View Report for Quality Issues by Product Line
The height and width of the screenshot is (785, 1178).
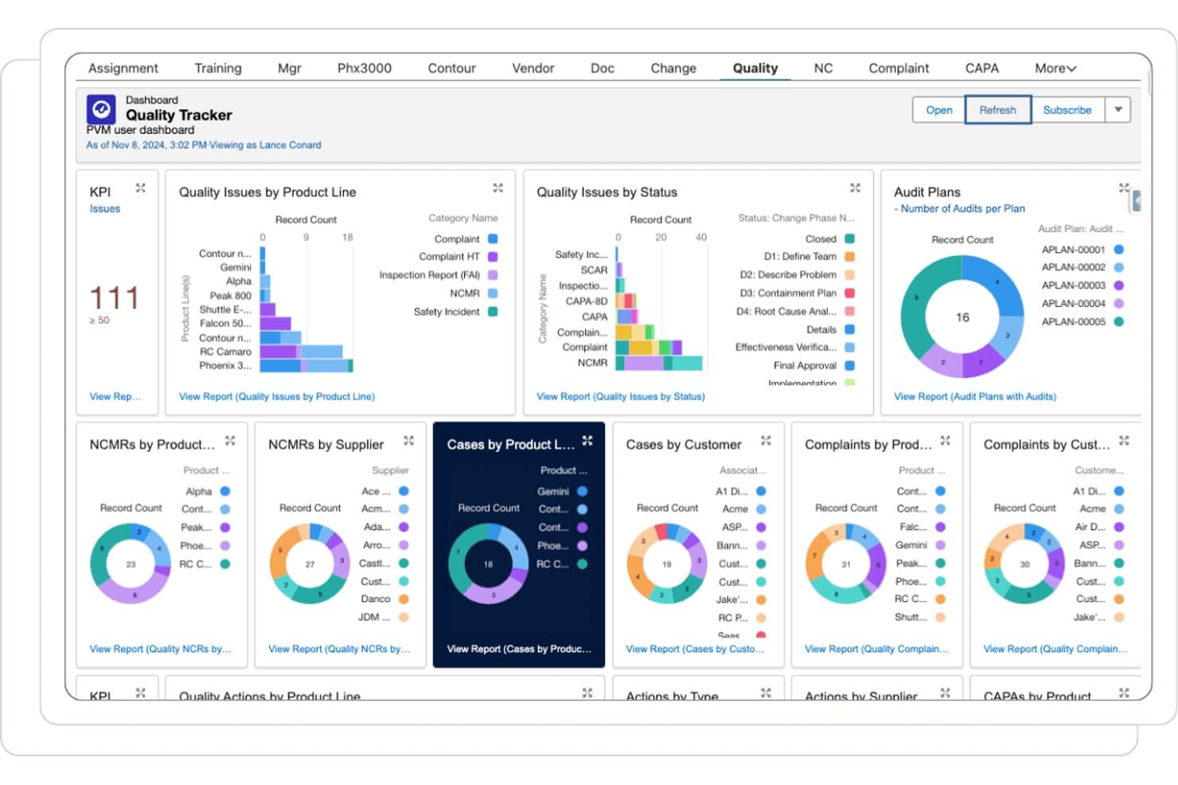(277, 396)
